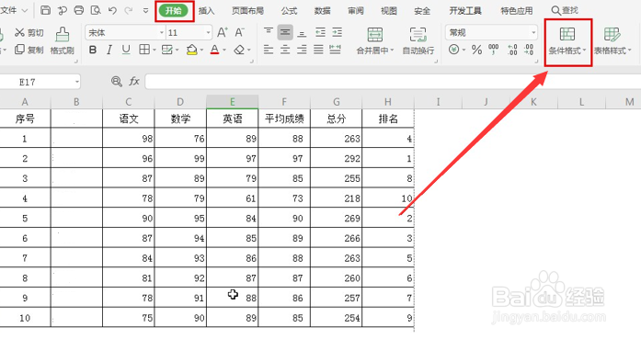Decrease indent

tap(320, 32)
